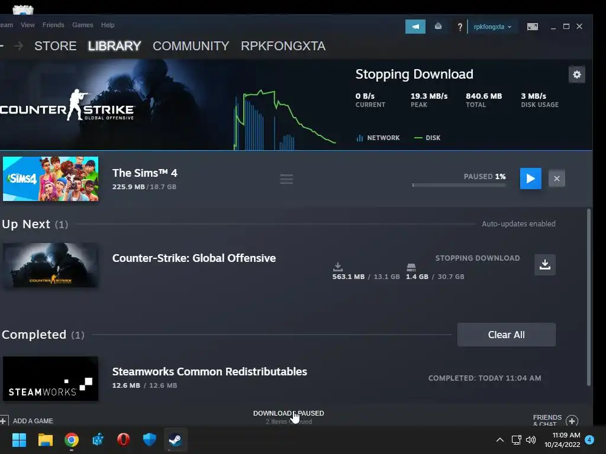Click the Counter-Strike banner logo
Image resolution: width=606 pixels, height=454 pixels.
click(x=67, y=105)
